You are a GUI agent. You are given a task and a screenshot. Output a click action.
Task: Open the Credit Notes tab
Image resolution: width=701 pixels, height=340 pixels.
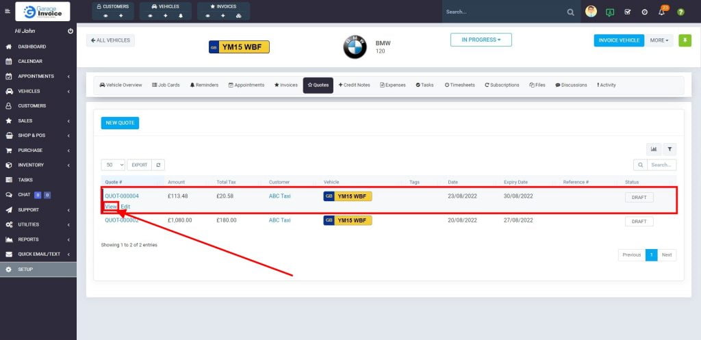tap(354, 85)
